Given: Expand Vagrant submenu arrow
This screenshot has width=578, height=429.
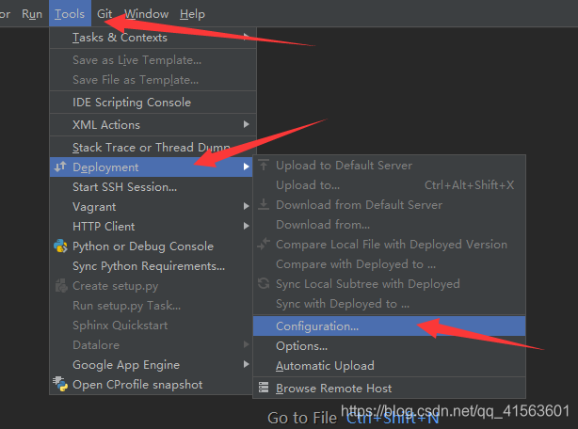Looking at the screenshot, I should point(247,206).
